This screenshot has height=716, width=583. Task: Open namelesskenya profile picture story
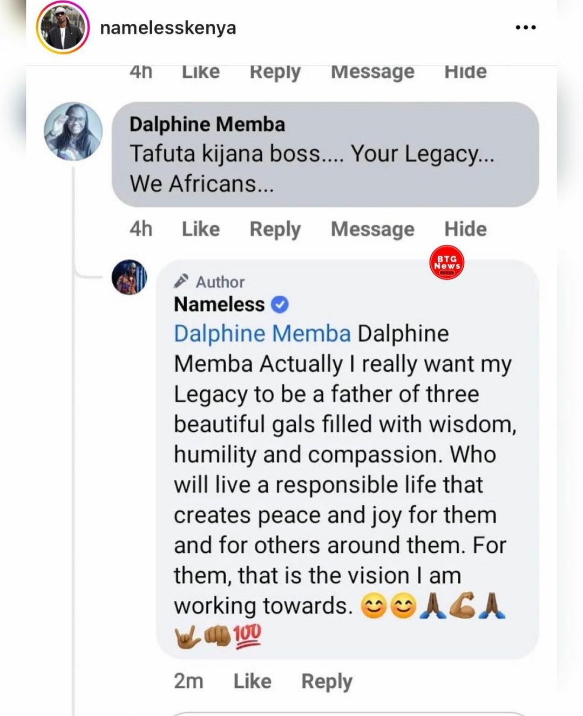click(63, 28)
